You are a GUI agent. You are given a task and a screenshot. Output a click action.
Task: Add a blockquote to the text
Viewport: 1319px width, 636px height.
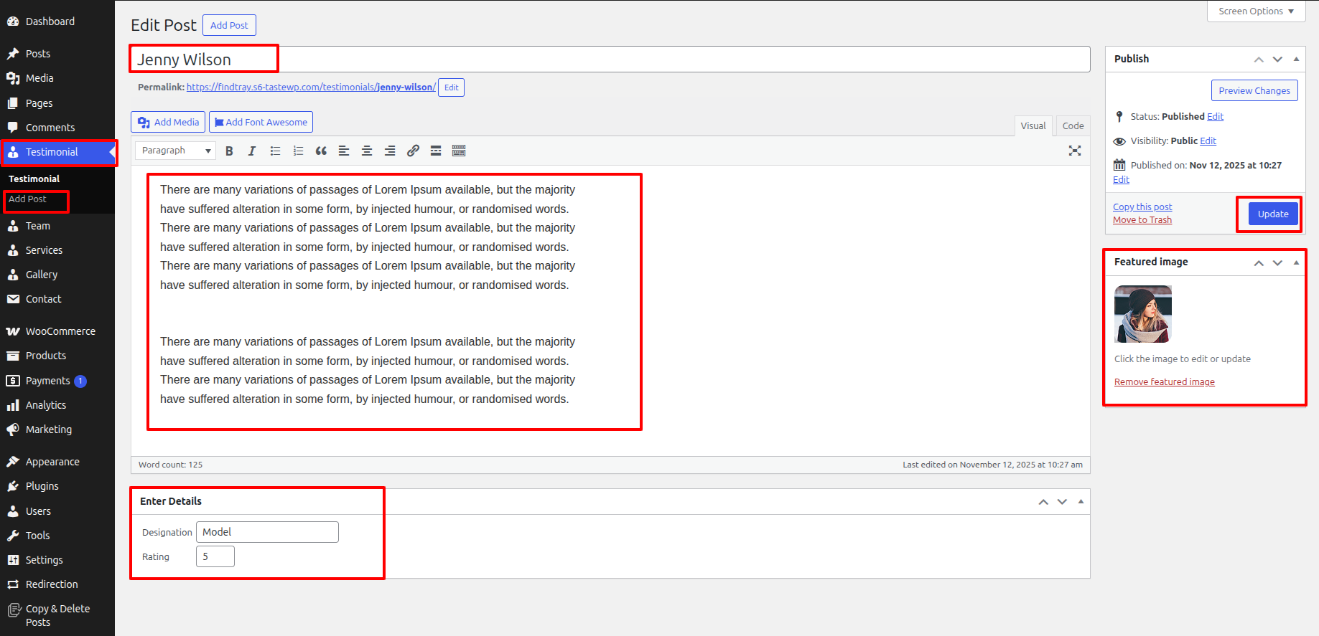[321, 151]
